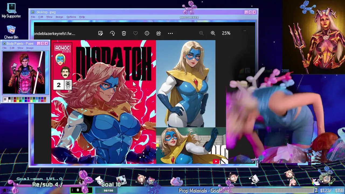Open the Help menu
This screenshot has height=194, width=345.
tap(82, 17)
